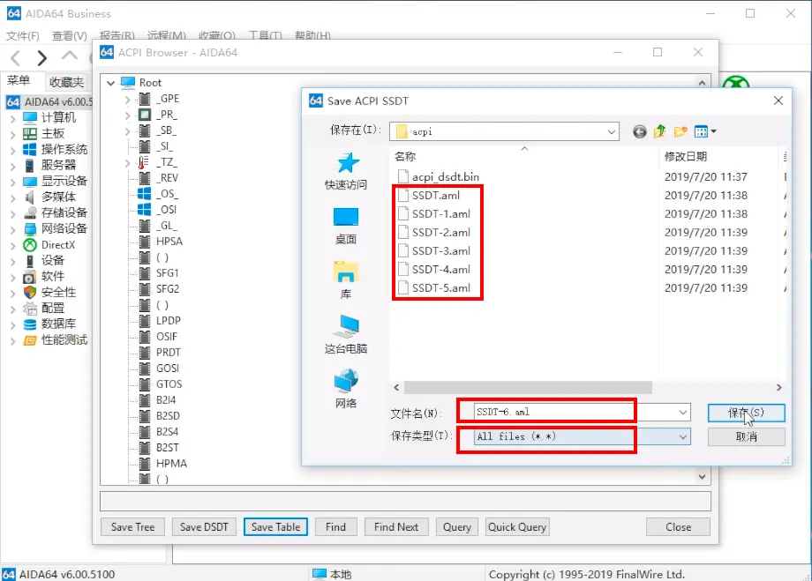Expand the 存储设备 sidebar node
This screenshot has width=812, height=581.
click(x=13, y=213)
